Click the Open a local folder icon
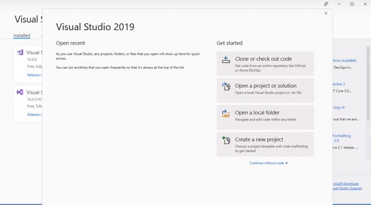The width and height of the screenshot is (371, 205). [x=226, y=113]
